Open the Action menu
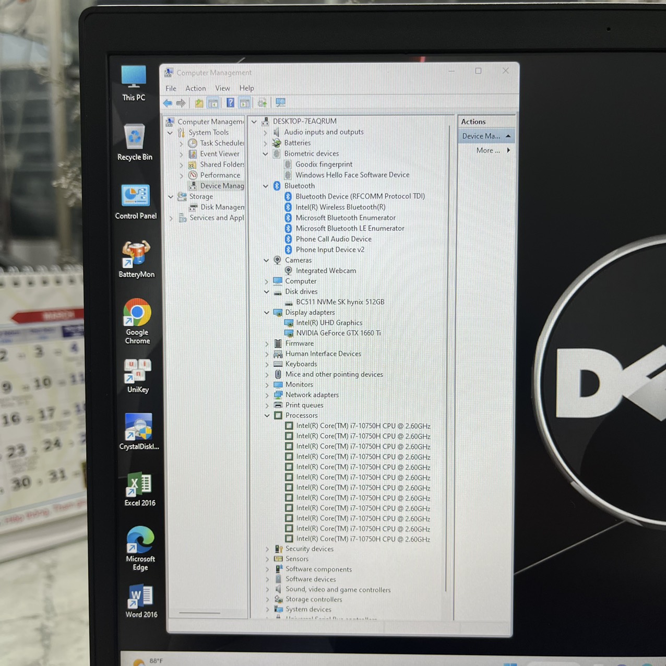This screenshot has height=666, width=666. 196,88
